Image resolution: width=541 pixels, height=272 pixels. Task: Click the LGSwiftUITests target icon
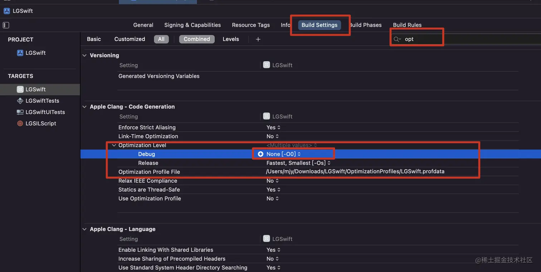pos(20,112)
